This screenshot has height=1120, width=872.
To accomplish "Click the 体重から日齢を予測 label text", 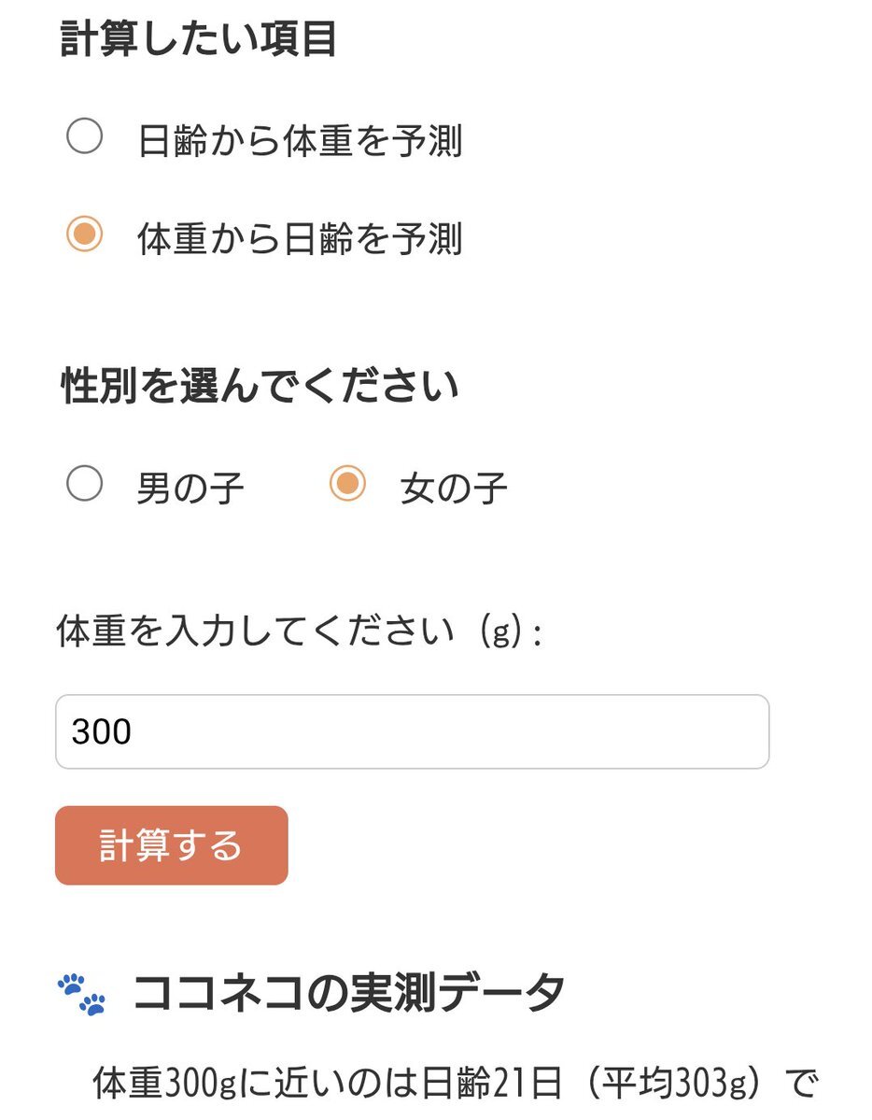I will 300,238.
